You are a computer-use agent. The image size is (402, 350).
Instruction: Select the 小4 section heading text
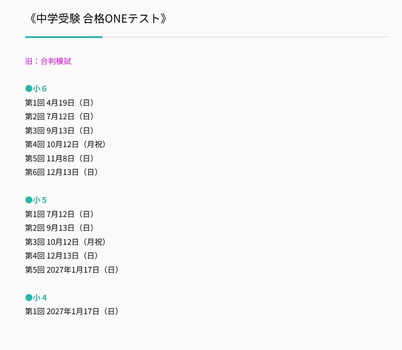(x=40, y=297)
